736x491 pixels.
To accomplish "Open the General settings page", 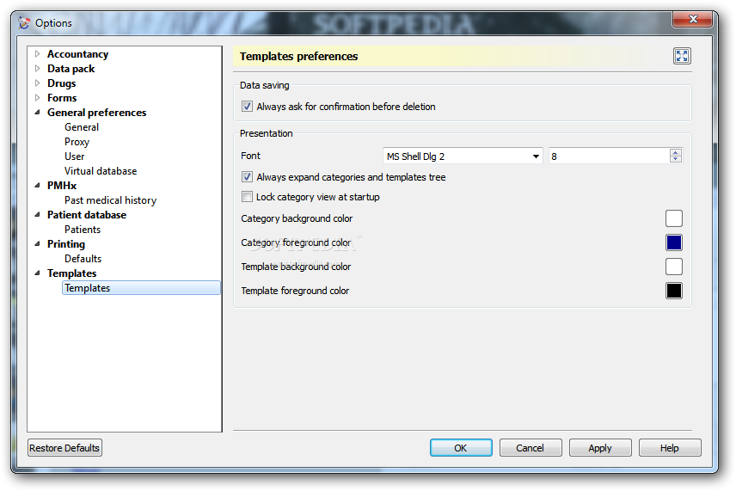I will point(82,127).
